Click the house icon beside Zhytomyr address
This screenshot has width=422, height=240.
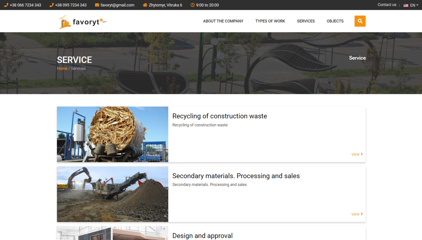145,5
